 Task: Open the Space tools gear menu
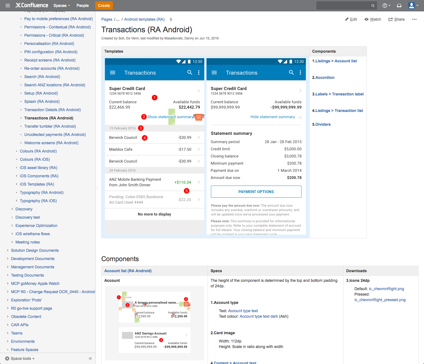point(20,358)
